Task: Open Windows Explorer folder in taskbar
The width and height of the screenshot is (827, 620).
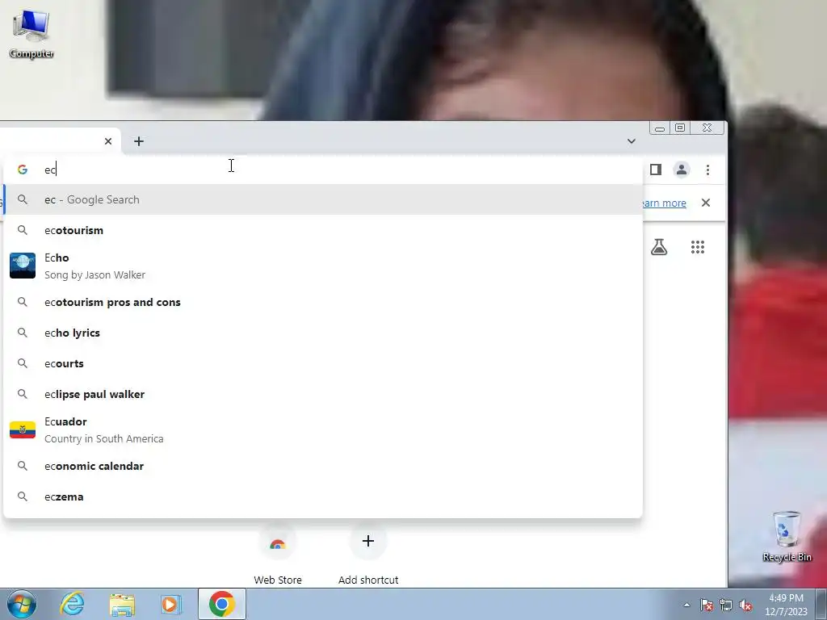Action: click(x=122, y=604)
